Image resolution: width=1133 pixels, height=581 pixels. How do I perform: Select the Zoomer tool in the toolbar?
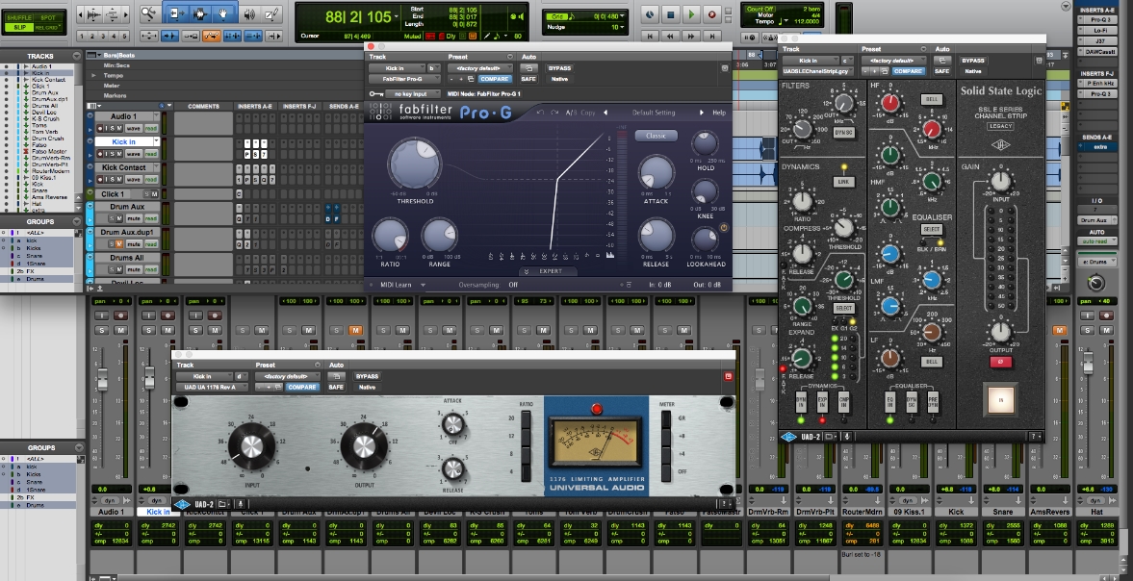pyautogui.click(x=148, y=13)
